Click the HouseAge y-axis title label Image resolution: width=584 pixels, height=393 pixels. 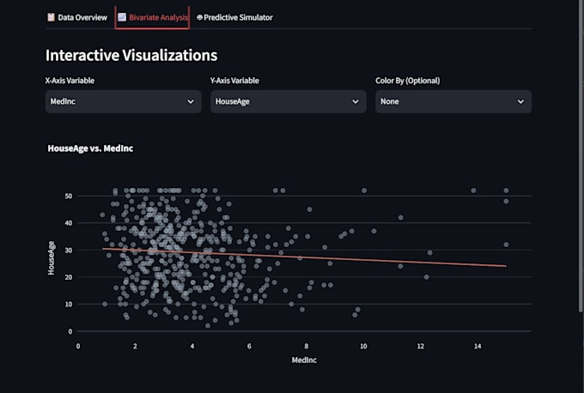(x=51, y=258)
